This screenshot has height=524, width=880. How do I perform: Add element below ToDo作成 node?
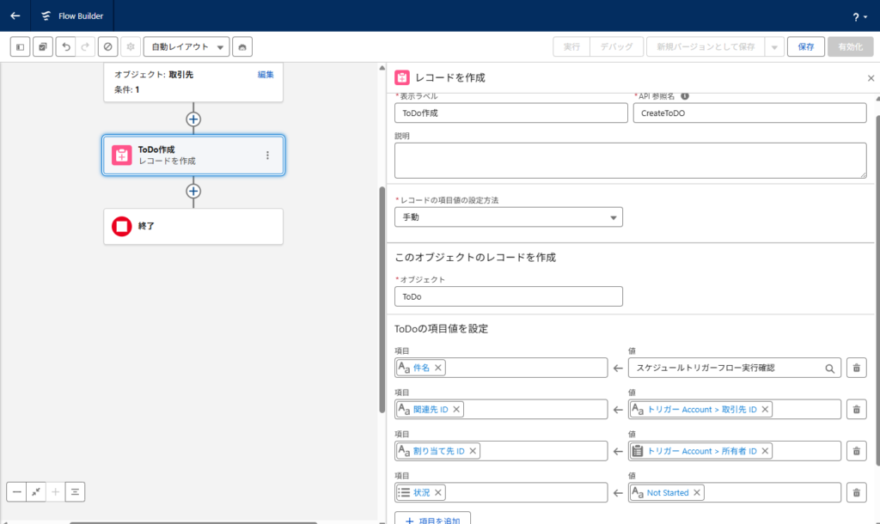tap(193, 191)
